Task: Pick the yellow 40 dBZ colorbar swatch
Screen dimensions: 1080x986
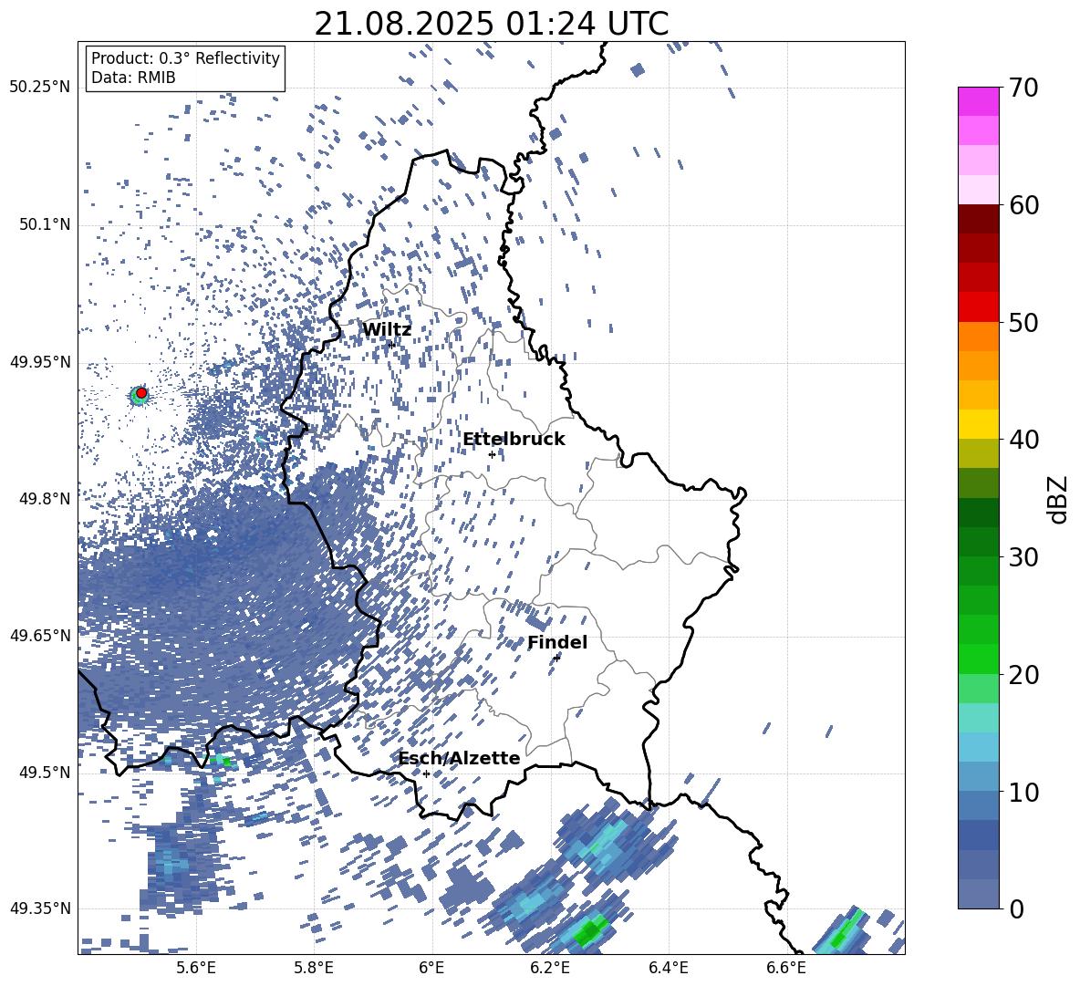Action: click(978, 424)
